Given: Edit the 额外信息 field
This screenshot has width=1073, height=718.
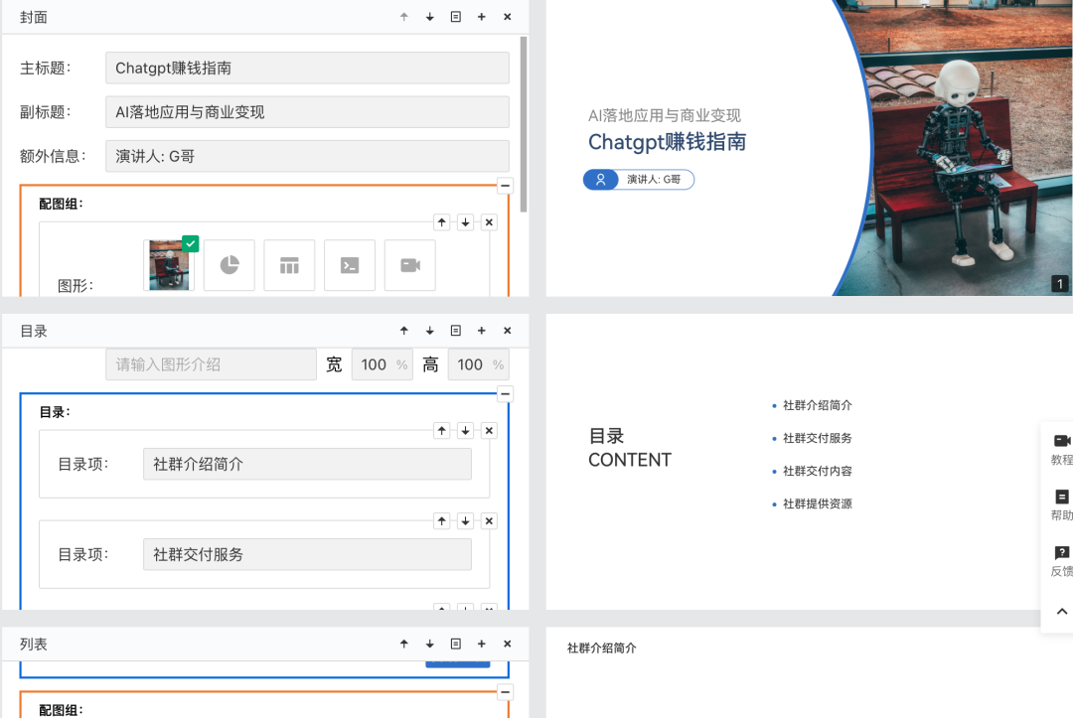Looking at the screenshot, I should tap(307, 156).
